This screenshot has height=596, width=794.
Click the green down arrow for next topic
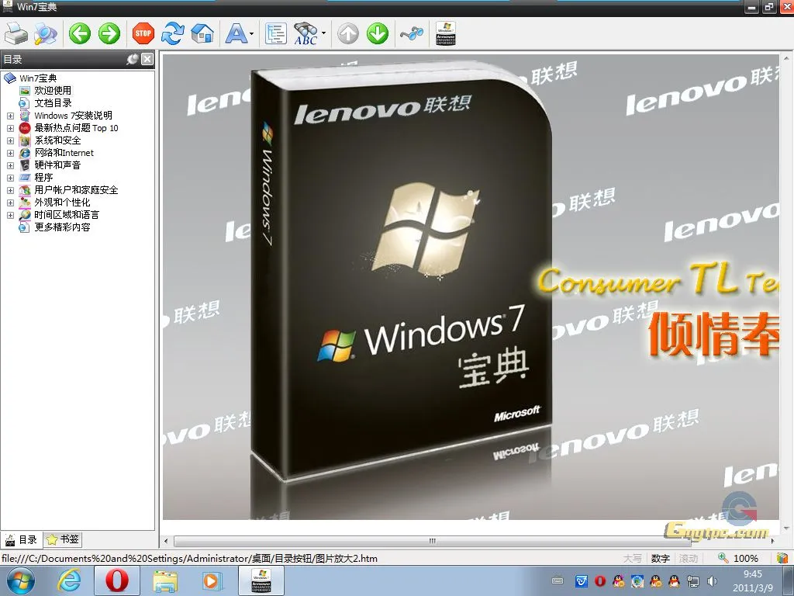pyautogui.click(x=377, y=33)
